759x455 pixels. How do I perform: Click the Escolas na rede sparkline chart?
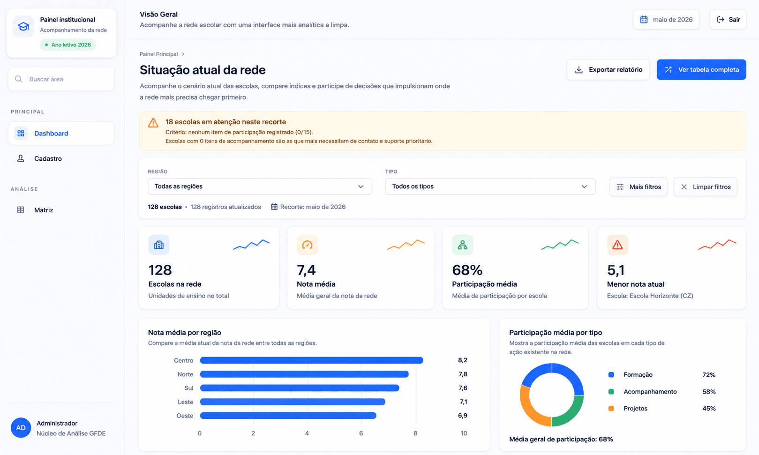(251, 245)
